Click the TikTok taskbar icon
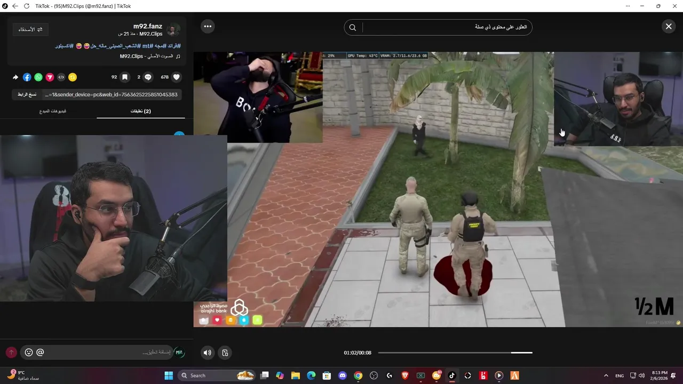This screenshot has height=384, width=683. (452, 375)
